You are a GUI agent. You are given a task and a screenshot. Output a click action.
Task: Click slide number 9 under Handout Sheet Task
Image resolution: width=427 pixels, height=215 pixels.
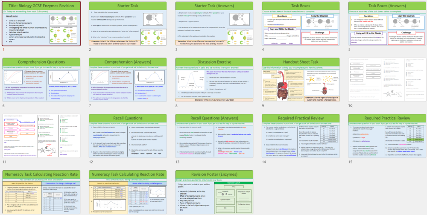pos(263,106)
